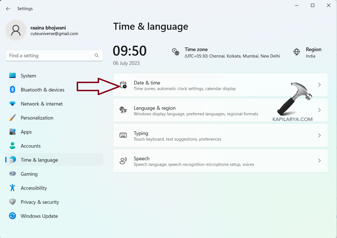Click the name raaina bhojwani
Viewport: 337px width, 238px height.
(x=48, y=28)
